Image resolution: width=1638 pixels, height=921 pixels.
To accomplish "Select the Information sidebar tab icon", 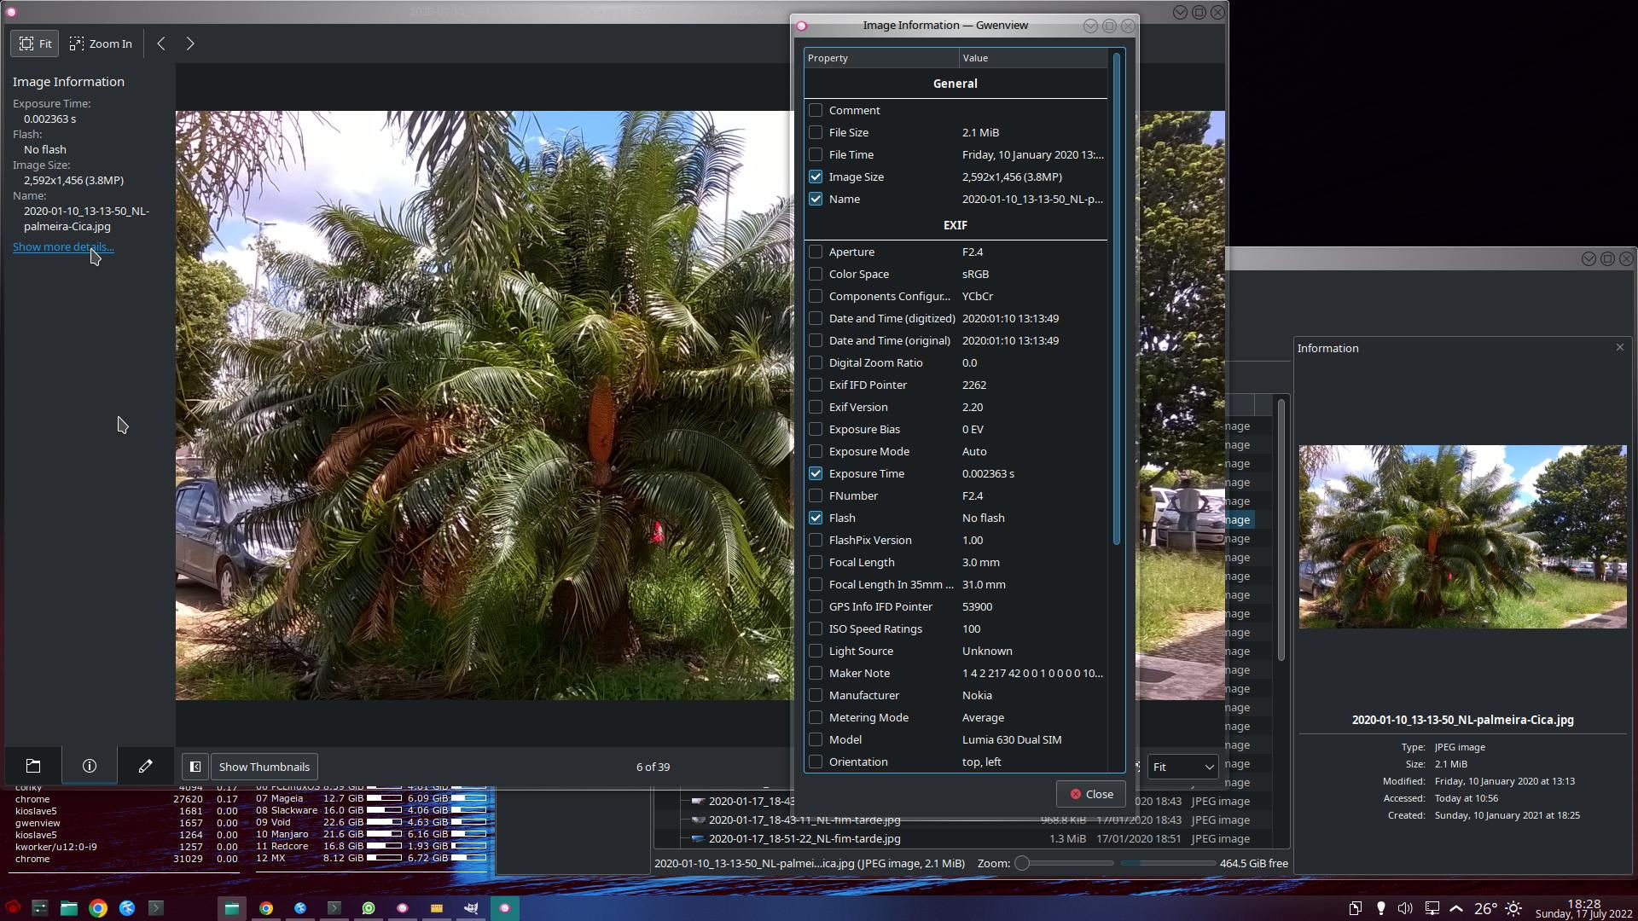I will [x=90, y=766].
